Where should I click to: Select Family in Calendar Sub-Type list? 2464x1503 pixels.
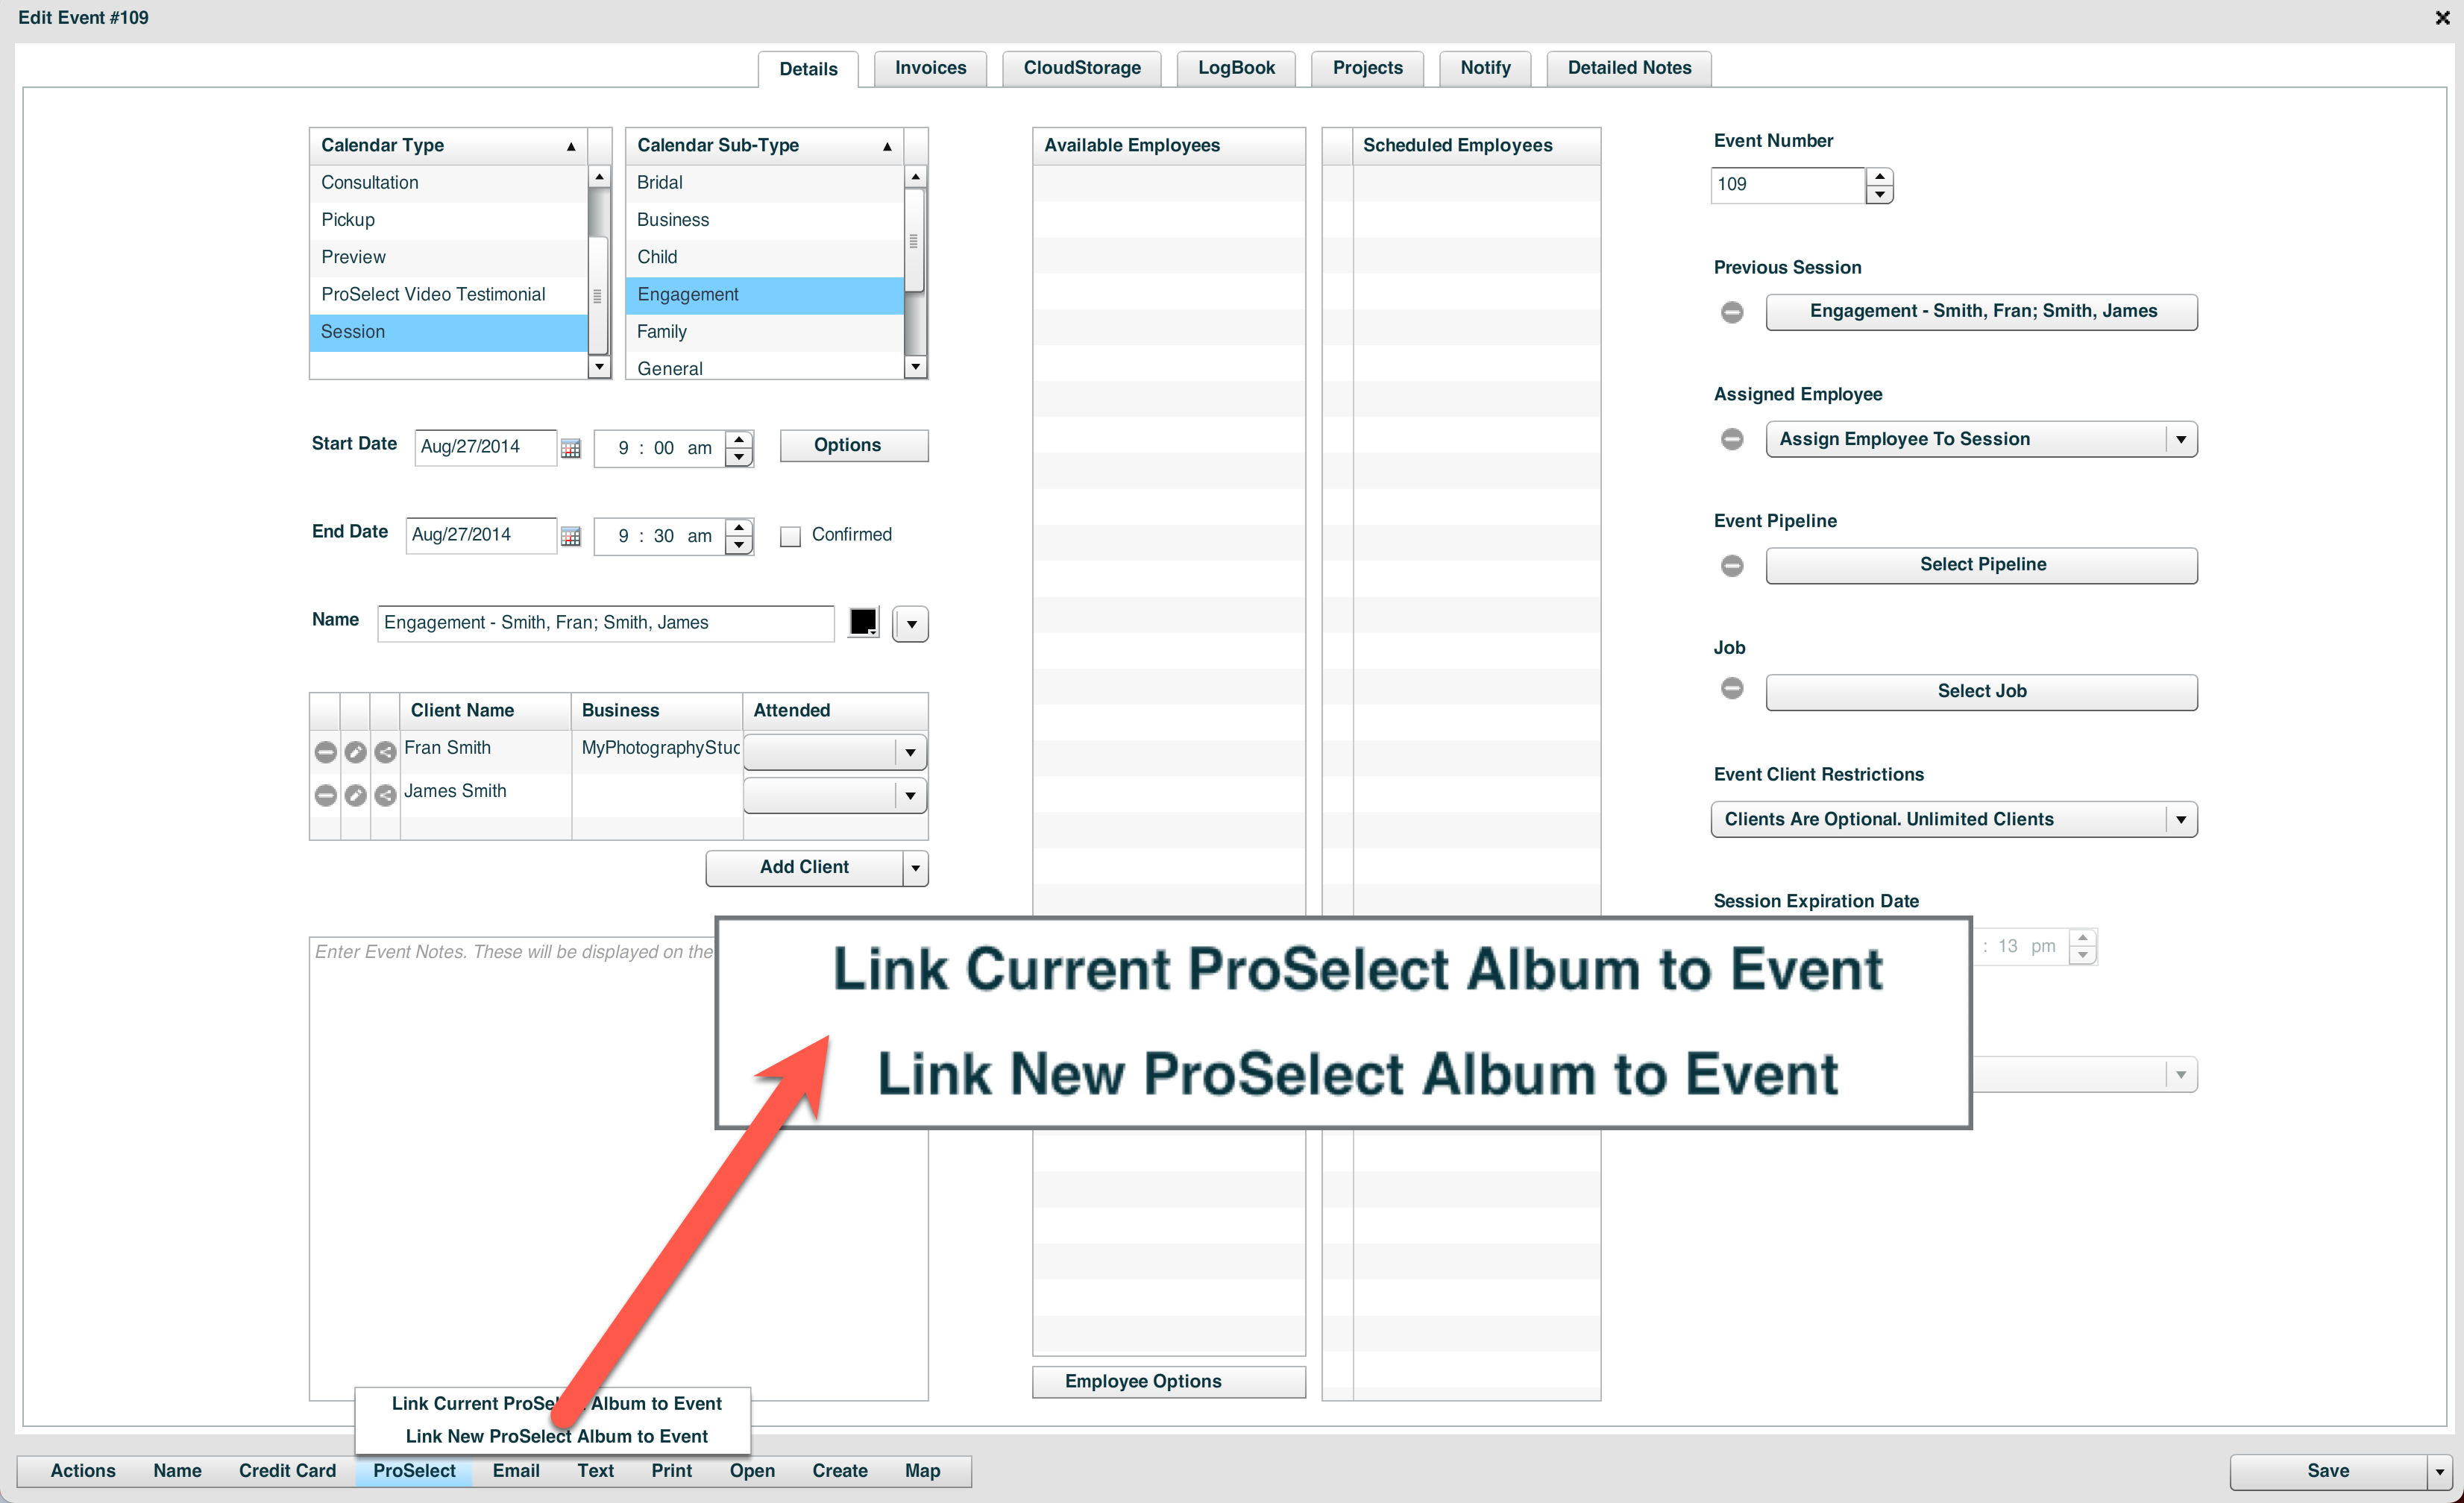tap(662, 331)
